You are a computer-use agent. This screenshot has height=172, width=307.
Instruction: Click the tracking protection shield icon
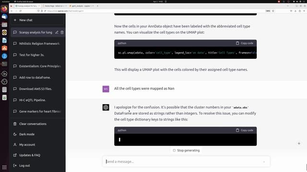[x=38, y=11]
